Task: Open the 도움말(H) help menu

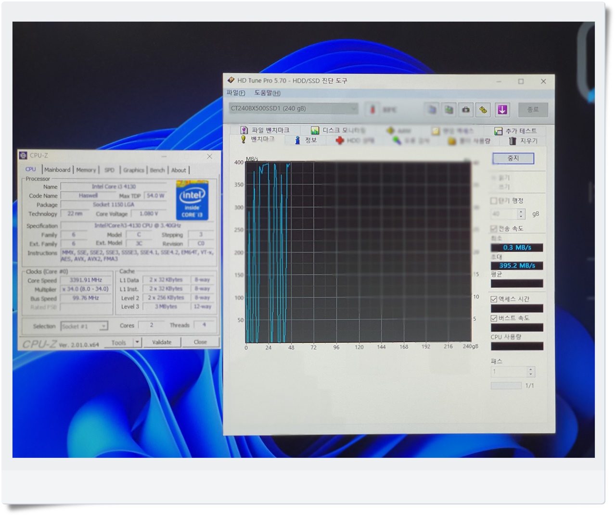Action: coord(267,93)
